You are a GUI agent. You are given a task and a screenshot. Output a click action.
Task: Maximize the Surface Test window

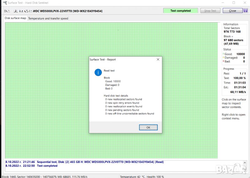(233, 3)
